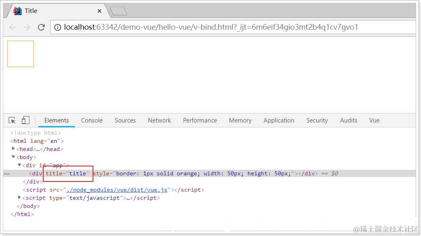Select the closing </div> line

33,181
